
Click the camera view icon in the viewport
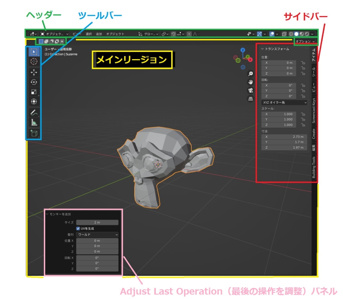point(250,90)
